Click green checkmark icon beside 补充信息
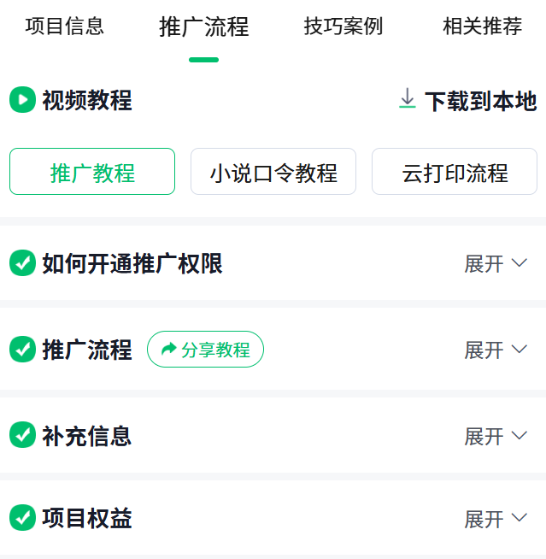This screenshot has width=546, height=559. pos(22,435)
